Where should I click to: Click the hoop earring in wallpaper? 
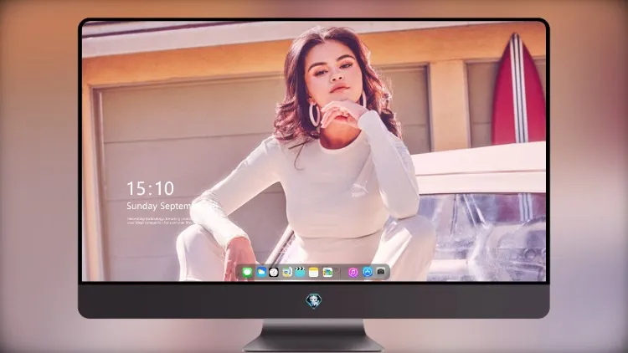pyautogui.click(x=314, y=115)
